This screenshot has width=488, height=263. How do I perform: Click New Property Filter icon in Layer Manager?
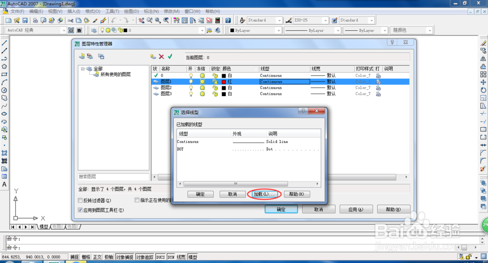(82, 56)
